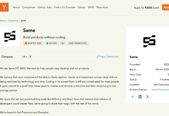
Task: Click the Home breadcrumb link
Action: (3, 21)
